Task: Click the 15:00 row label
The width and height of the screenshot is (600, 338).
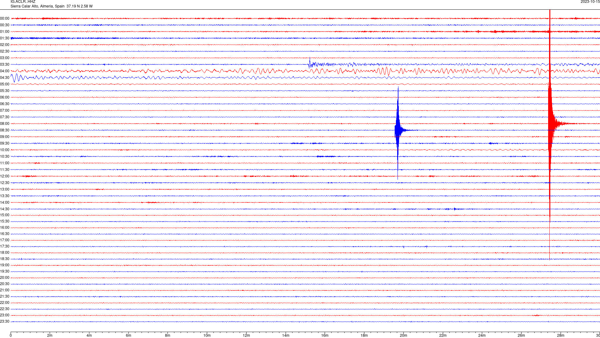Action: pos(5,215)
